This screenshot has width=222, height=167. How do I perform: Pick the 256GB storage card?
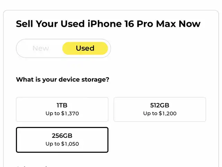(62, 140)
